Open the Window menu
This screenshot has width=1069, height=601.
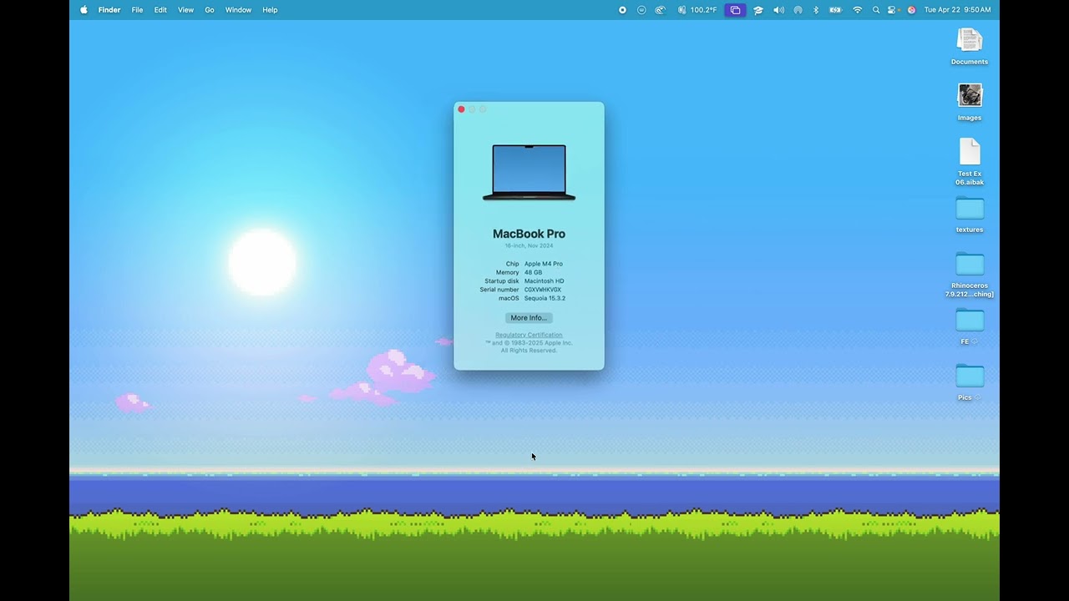tap(238, 10)
